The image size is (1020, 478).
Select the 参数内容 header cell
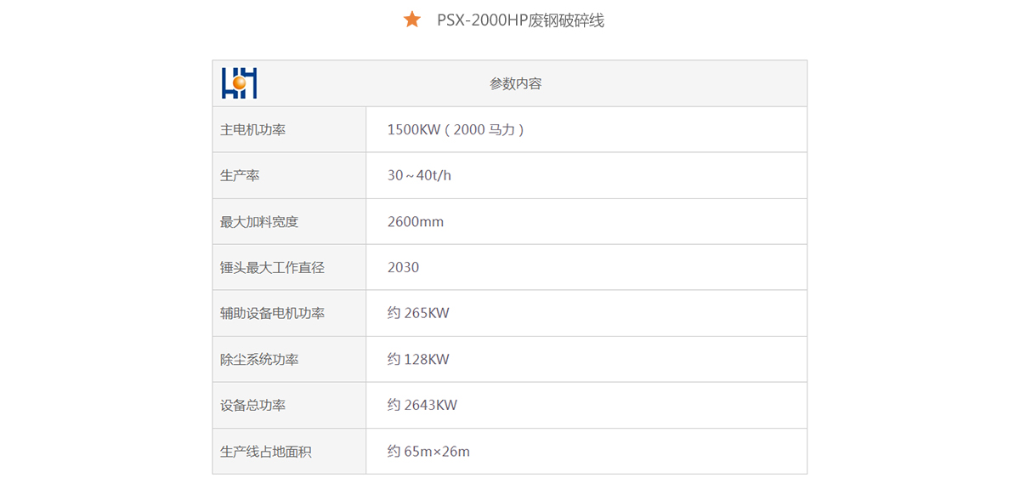coord(515,83)
